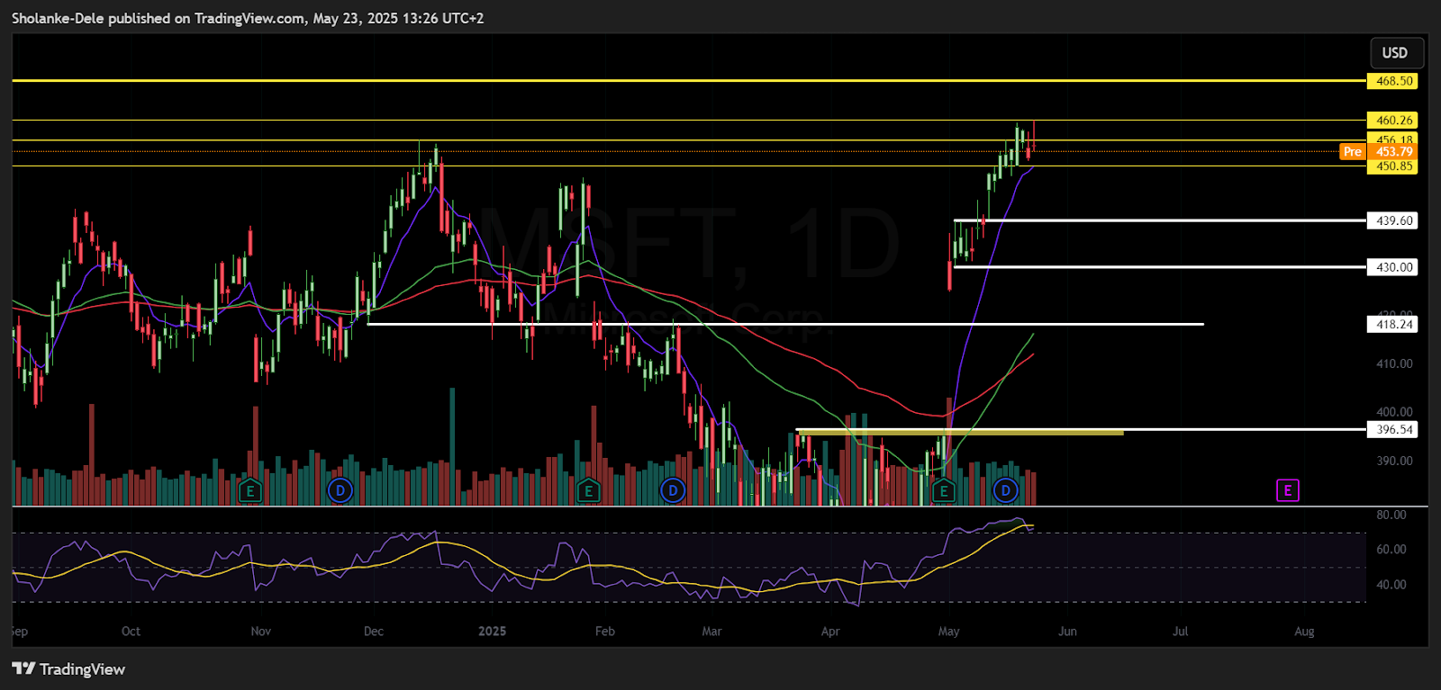Viewport: 1441px width, 690px height.
Task: Click the Mar date label
Action: pos(712,632)
